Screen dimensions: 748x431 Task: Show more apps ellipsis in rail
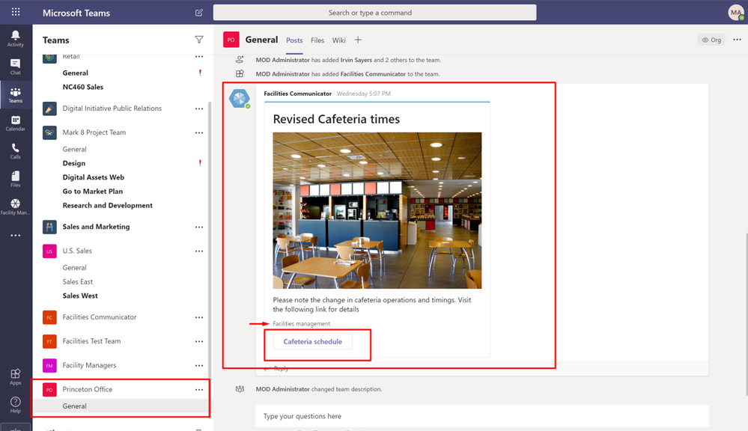click(15, 236)
